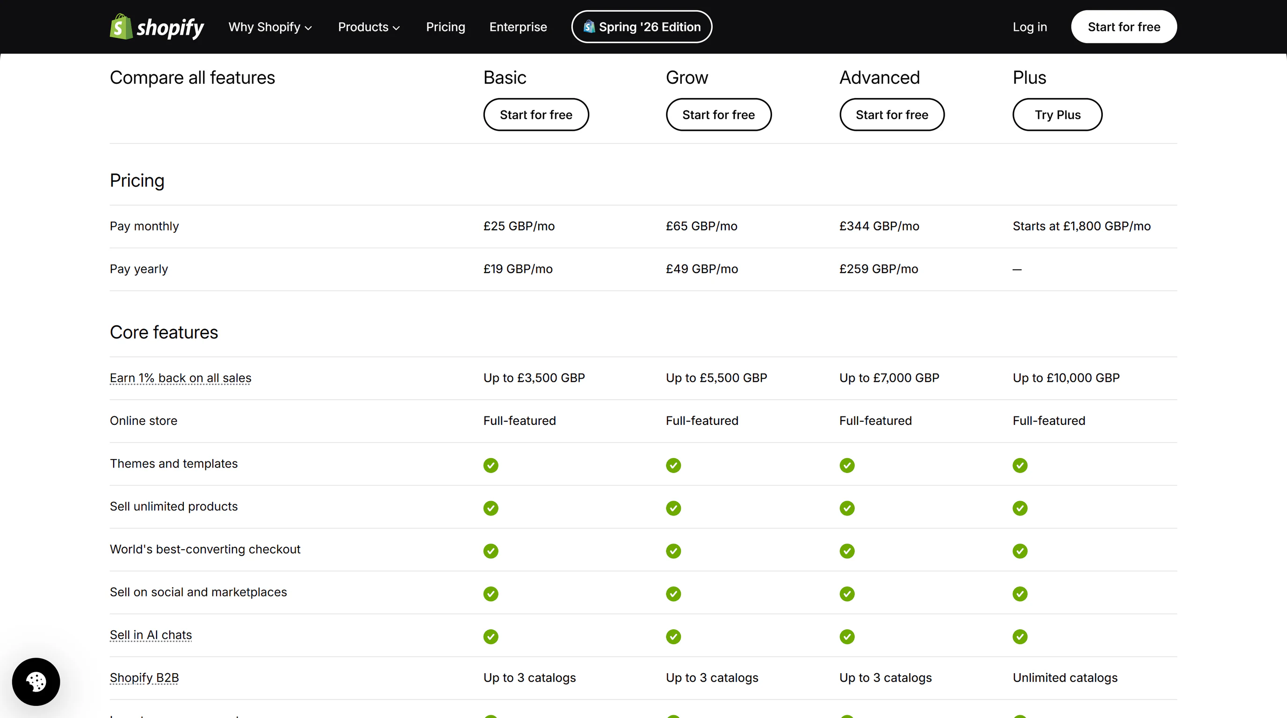Click the Pay monthly row label
Image resolution: width=1287 pixels, height=718 pixels.
click(145, 226)
